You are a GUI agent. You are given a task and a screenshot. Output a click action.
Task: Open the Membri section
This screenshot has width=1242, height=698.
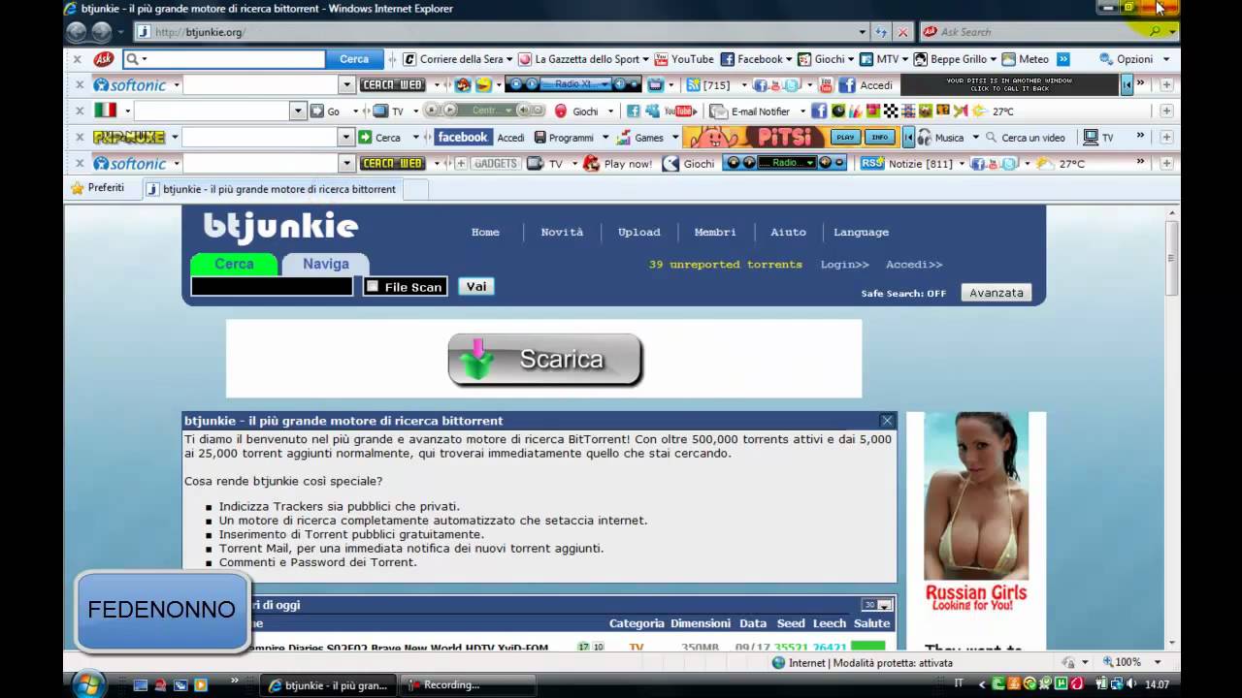[x=715, y=233]
